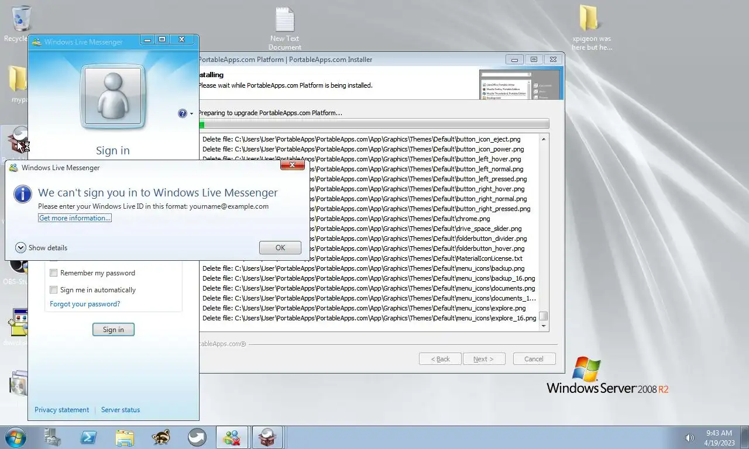Viewport: 749px width, 449px height.
Task: Click the volume speaker icon in the tray
Action: pyautogui.click(x=690, y=437)
